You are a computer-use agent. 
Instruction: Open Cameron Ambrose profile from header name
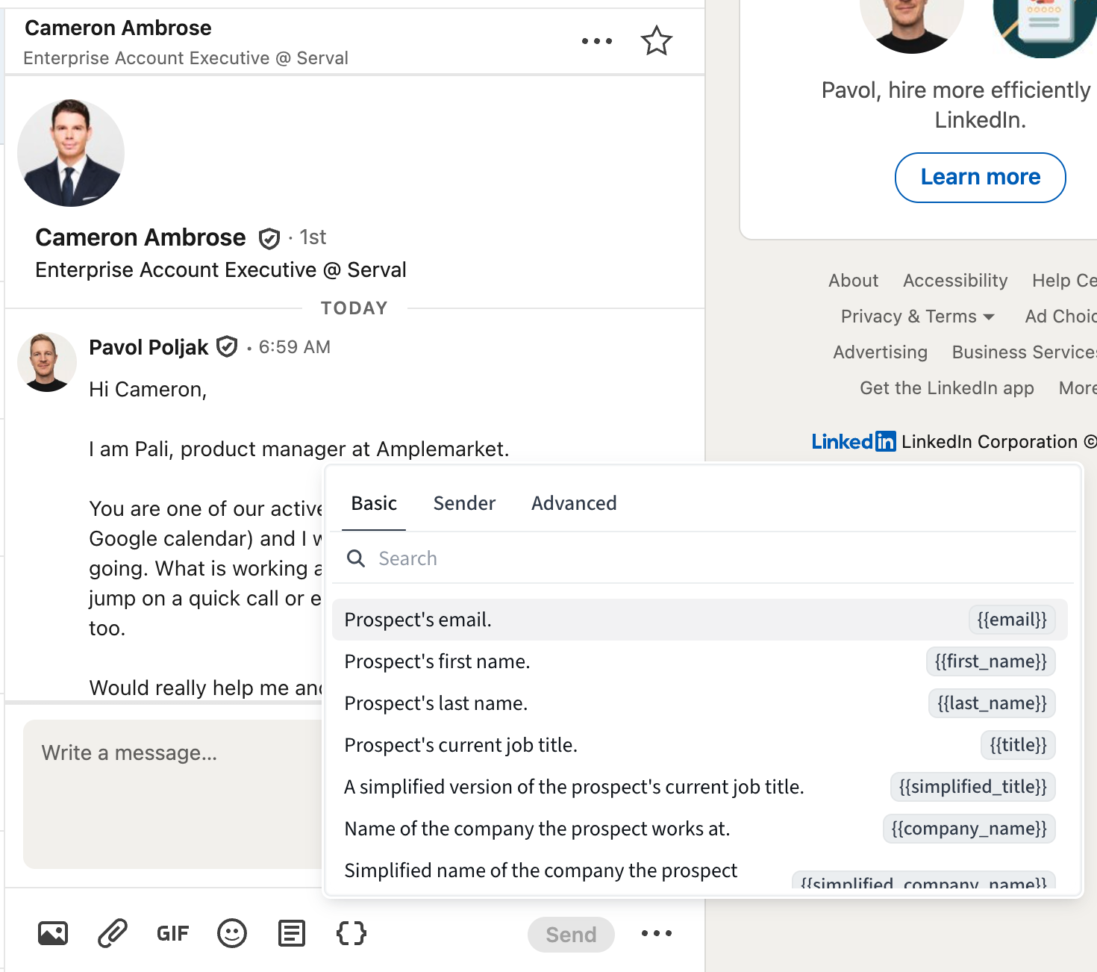pyautogui.click(x=118, y=28)
